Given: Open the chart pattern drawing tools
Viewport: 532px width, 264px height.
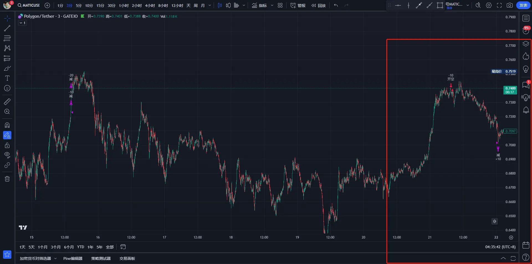Looking at the screenshot, I should pos(7,48).
